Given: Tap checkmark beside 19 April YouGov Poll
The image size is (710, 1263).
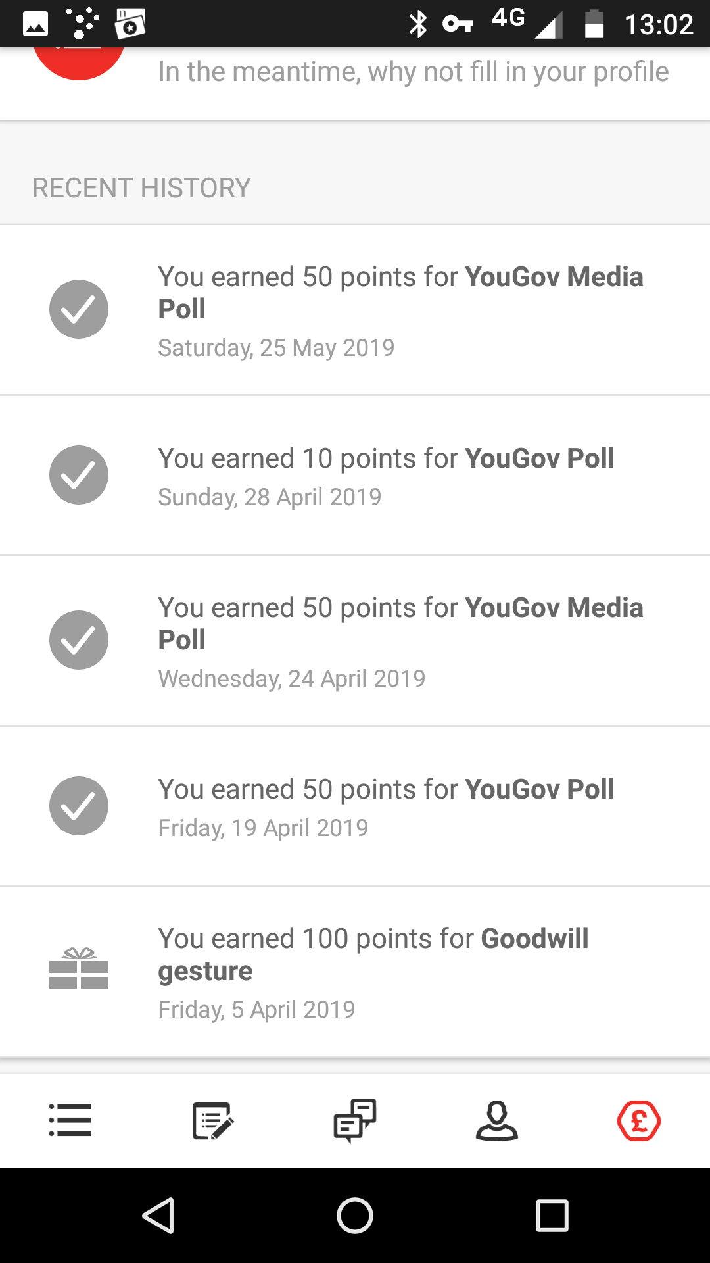Looking at the screenshot, I should tap(79, 806).
